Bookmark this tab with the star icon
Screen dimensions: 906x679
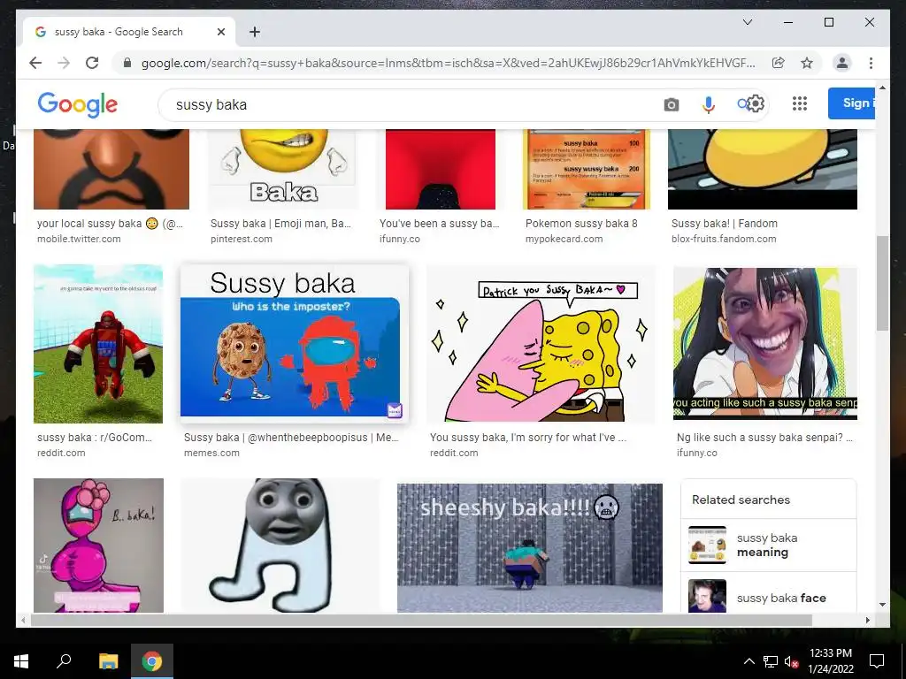point(807,63)
